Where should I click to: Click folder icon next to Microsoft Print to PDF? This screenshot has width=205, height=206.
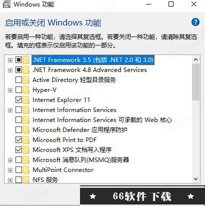pyautogui.click(x=26, y=140)
